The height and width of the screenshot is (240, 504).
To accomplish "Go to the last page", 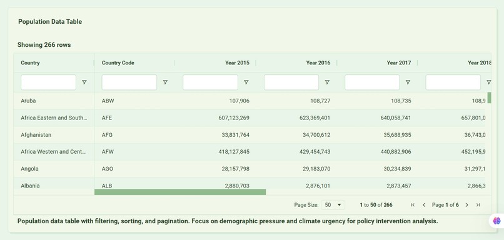I will pos(478,205).
